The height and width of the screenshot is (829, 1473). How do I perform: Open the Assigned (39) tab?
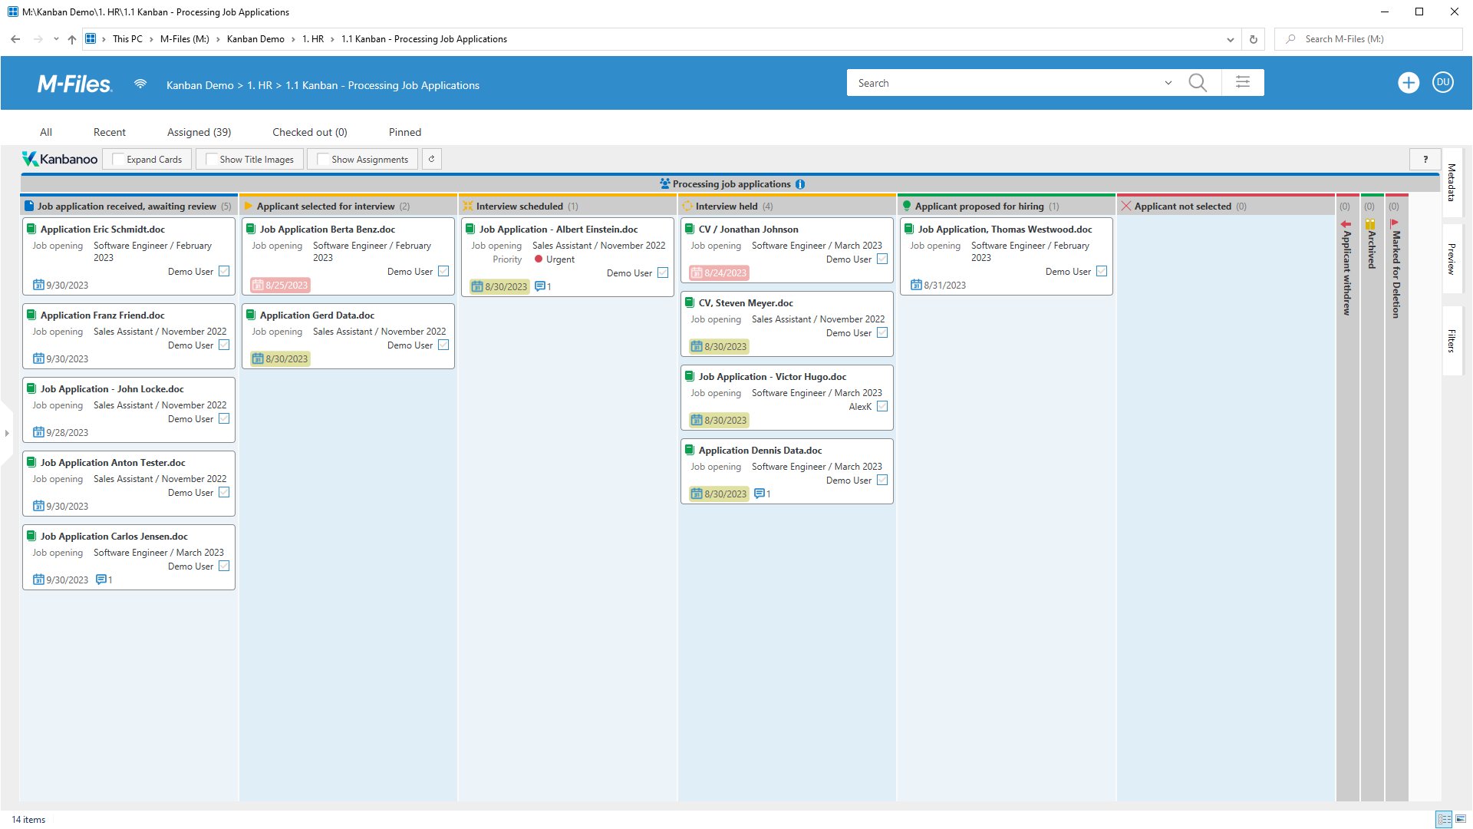199,132
